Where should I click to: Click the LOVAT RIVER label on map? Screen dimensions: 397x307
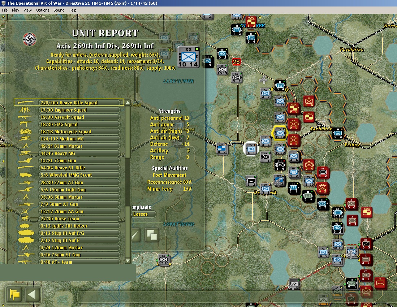point(179,224)
